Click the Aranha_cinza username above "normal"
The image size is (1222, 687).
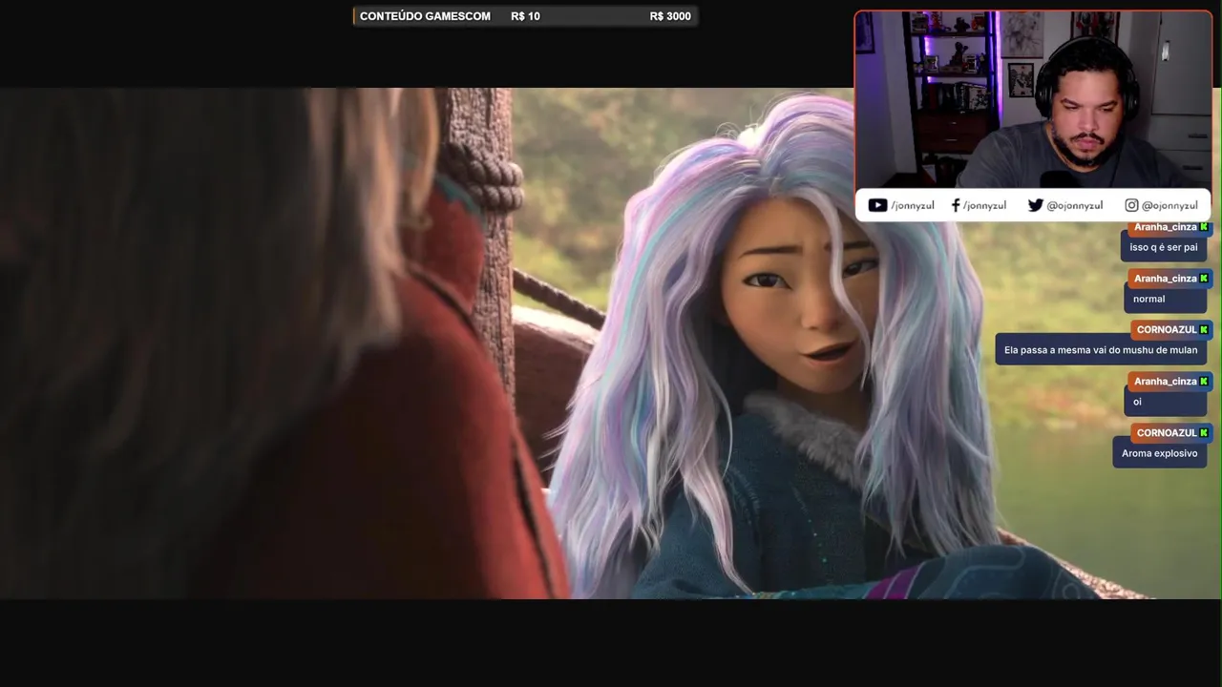1165,279
